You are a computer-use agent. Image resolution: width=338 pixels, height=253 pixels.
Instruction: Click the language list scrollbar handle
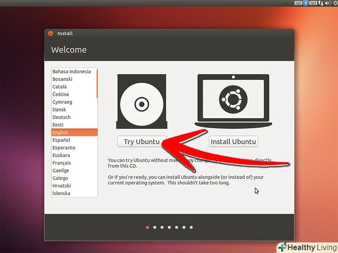tap(97, 83)
